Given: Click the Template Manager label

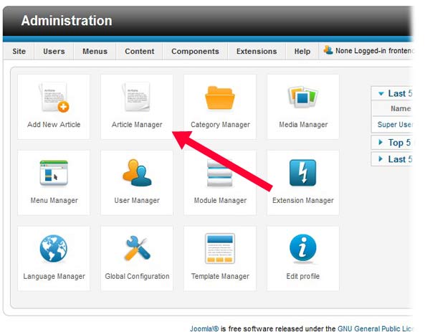Looking at the screenshot, I should pyautogui.click(x=220, y=276).
